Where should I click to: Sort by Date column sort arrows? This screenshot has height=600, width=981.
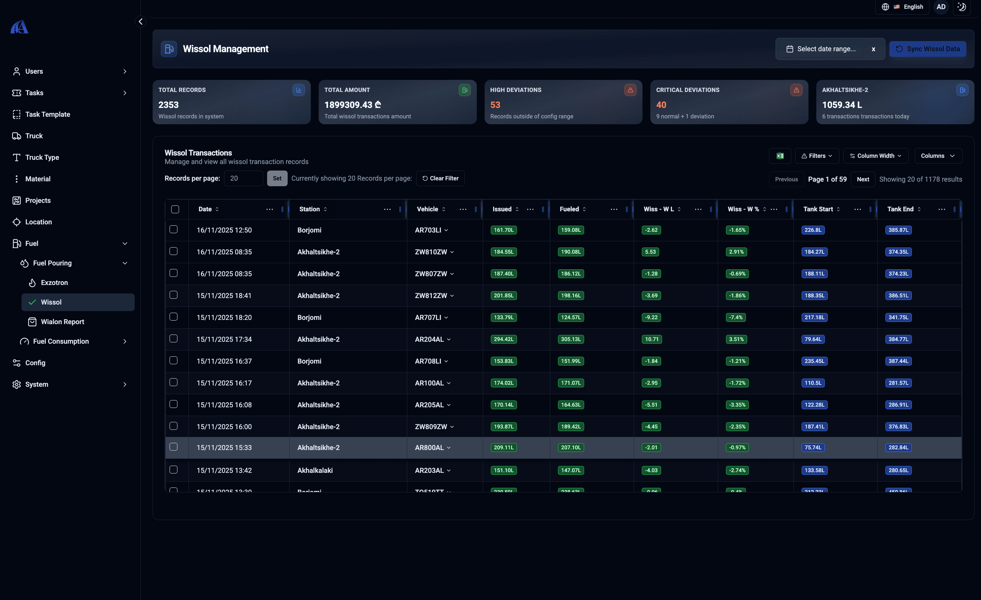pos(217,209)
